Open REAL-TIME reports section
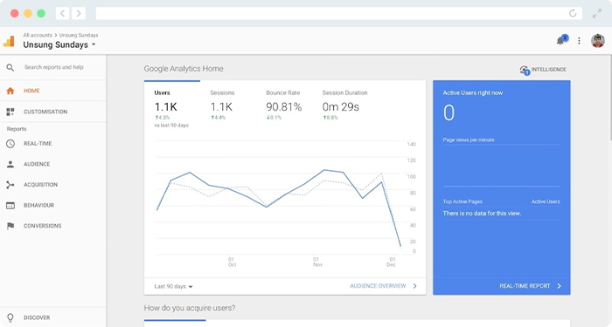The height and width of the screenshot is (327, 612). 38,144
